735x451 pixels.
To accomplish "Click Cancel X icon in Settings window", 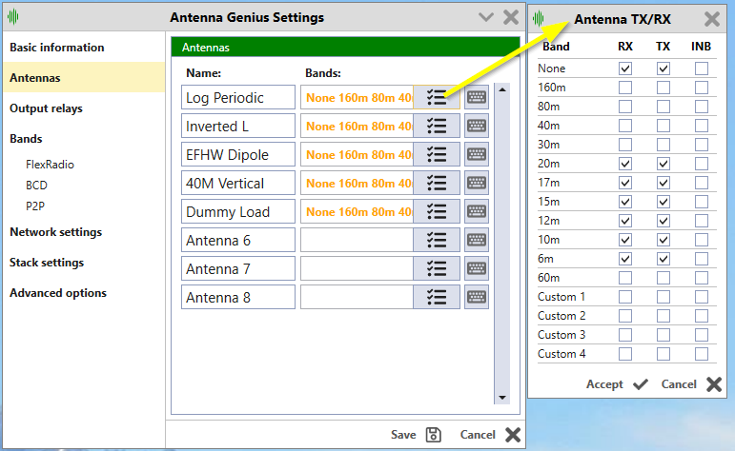I will pyautogui.click(x=513, y=435).
